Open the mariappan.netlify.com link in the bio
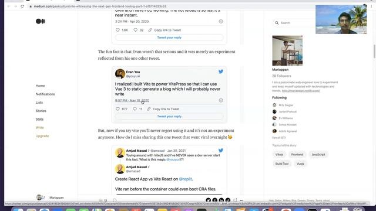The width and height of the screenshot is (376, 211). (301, 91)
